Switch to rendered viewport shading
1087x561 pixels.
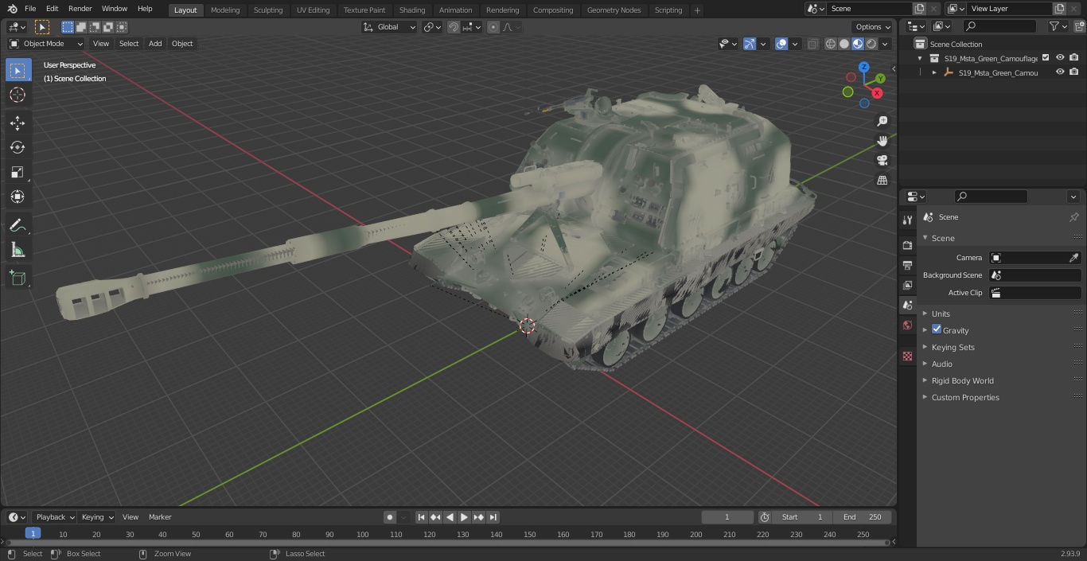tap(871, 44)
